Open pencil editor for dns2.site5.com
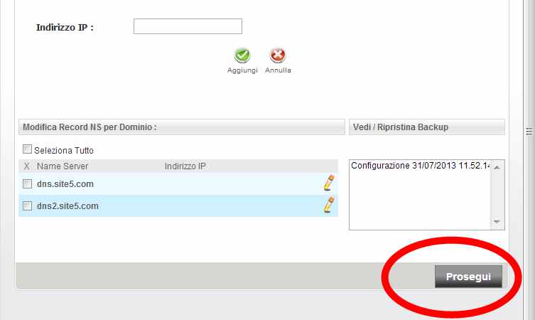Image resolution: width=535 pixels, height=320 pixels. click(328, 206)
